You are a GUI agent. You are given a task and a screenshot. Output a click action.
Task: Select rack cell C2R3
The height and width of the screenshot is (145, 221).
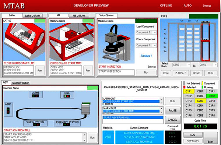coord(200,101)
